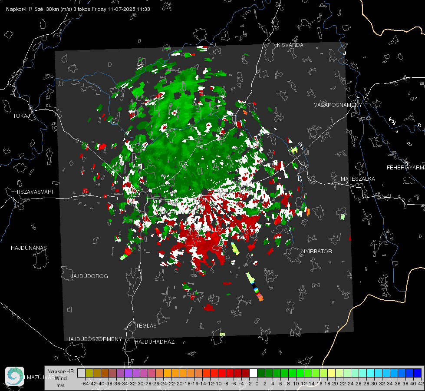The width and height of the screenshot is (425, 391).
Task: Click the FEHÉRGYARMAT city label
Action: (x=406, y=168)
